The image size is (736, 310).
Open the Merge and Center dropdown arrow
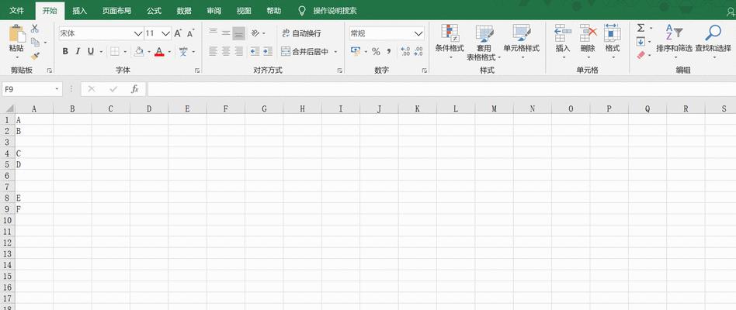tap(335, 51)
